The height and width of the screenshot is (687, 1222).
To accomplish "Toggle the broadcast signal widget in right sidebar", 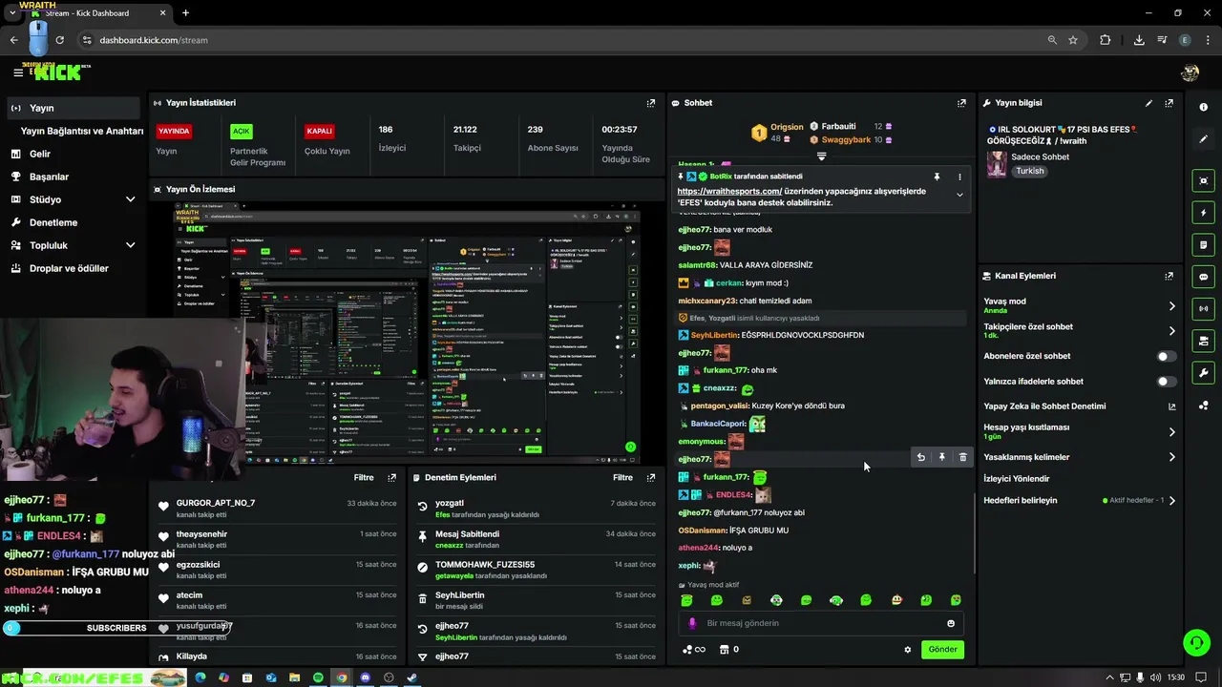I will point(1203,308).
